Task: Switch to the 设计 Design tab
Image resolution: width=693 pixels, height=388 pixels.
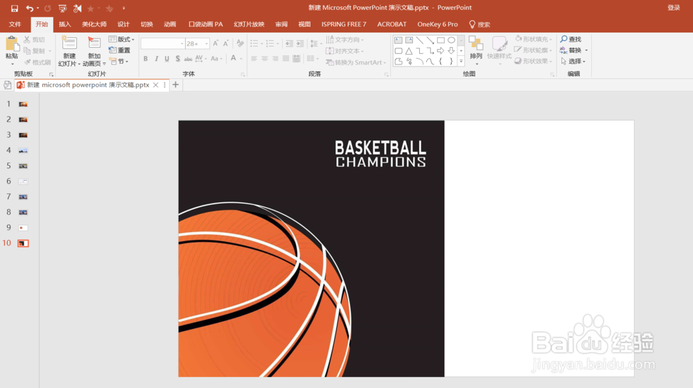Action: 123,24
